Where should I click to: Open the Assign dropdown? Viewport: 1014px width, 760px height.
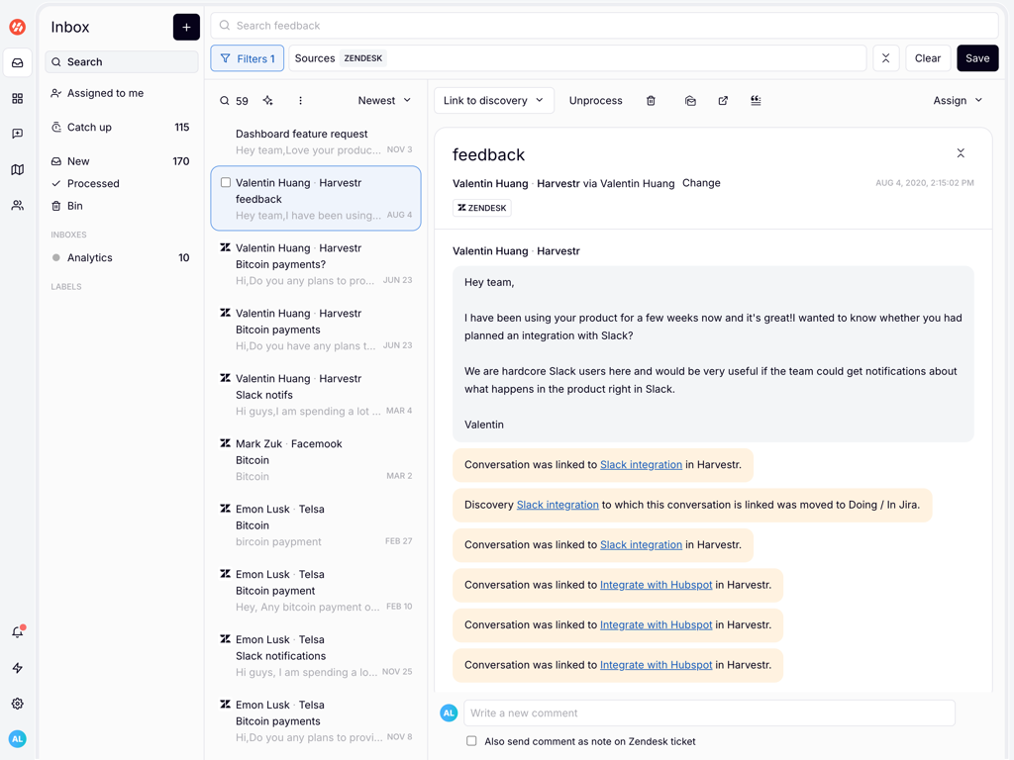tap(957, 101)
